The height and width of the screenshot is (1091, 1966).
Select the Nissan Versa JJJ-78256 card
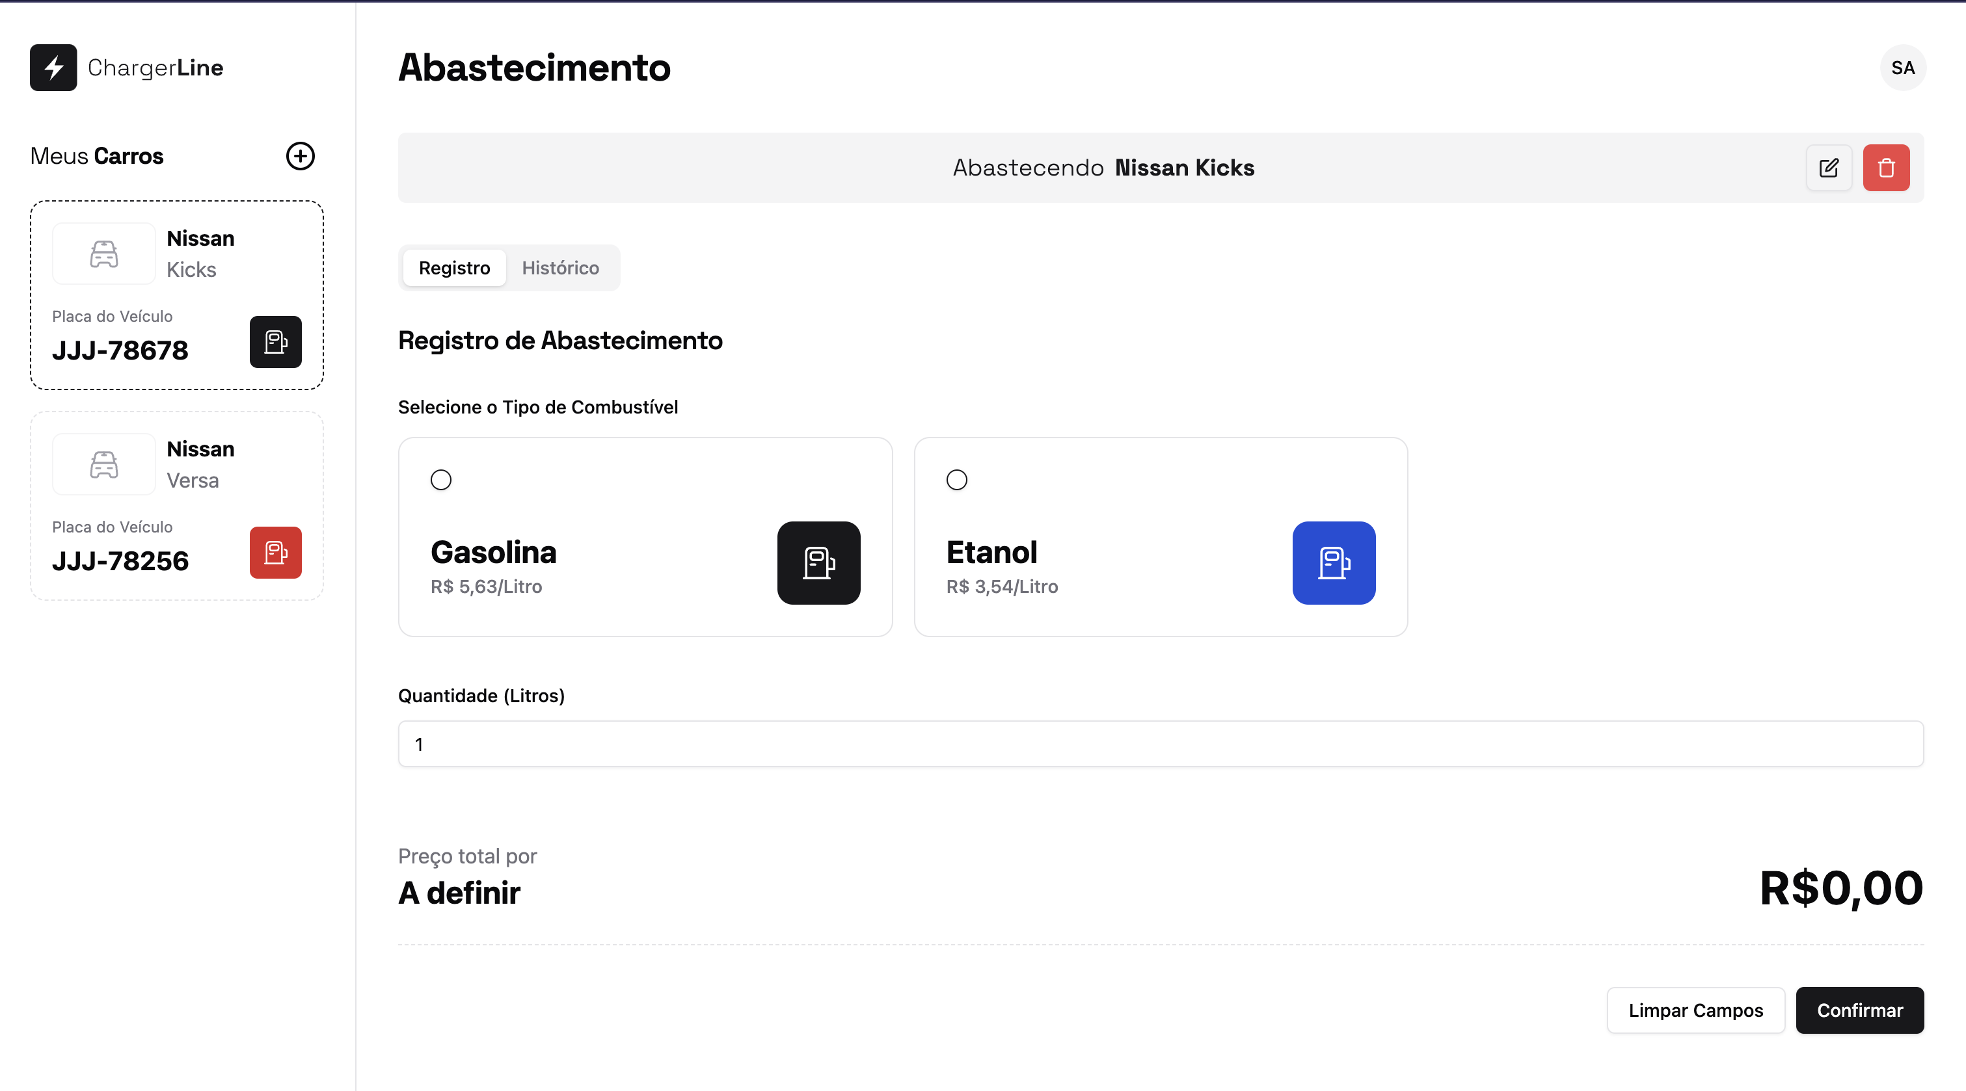(177, 506)
